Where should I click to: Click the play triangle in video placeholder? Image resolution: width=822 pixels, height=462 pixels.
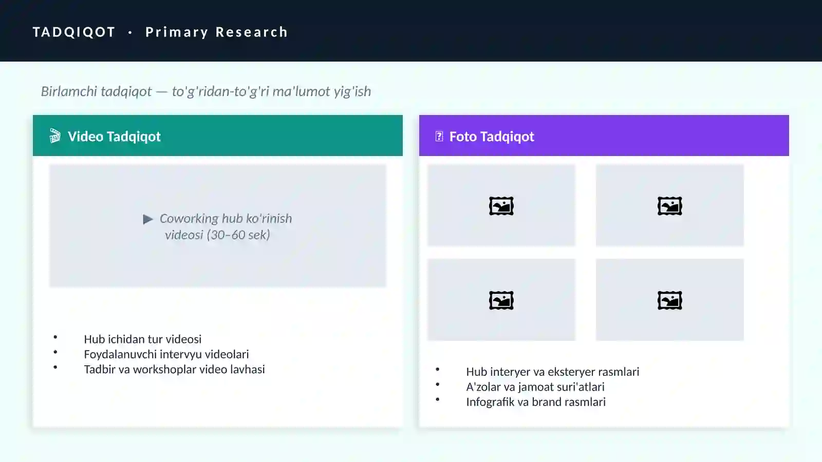[148, 219]
